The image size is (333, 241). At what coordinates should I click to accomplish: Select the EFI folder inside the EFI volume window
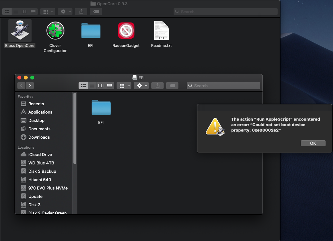pos(101,107)
